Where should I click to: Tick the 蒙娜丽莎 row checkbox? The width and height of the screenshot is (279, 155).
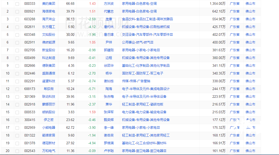17,105
